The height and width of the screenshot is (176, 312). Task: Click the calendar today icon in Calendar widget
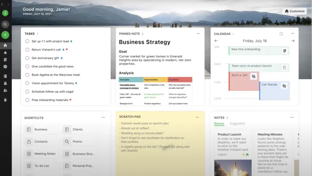(x=281, y=34)
